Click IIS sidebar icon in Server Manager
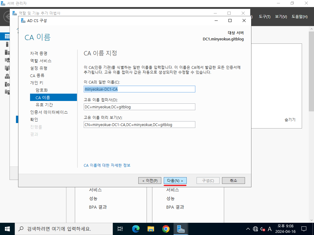 (7, 84)
